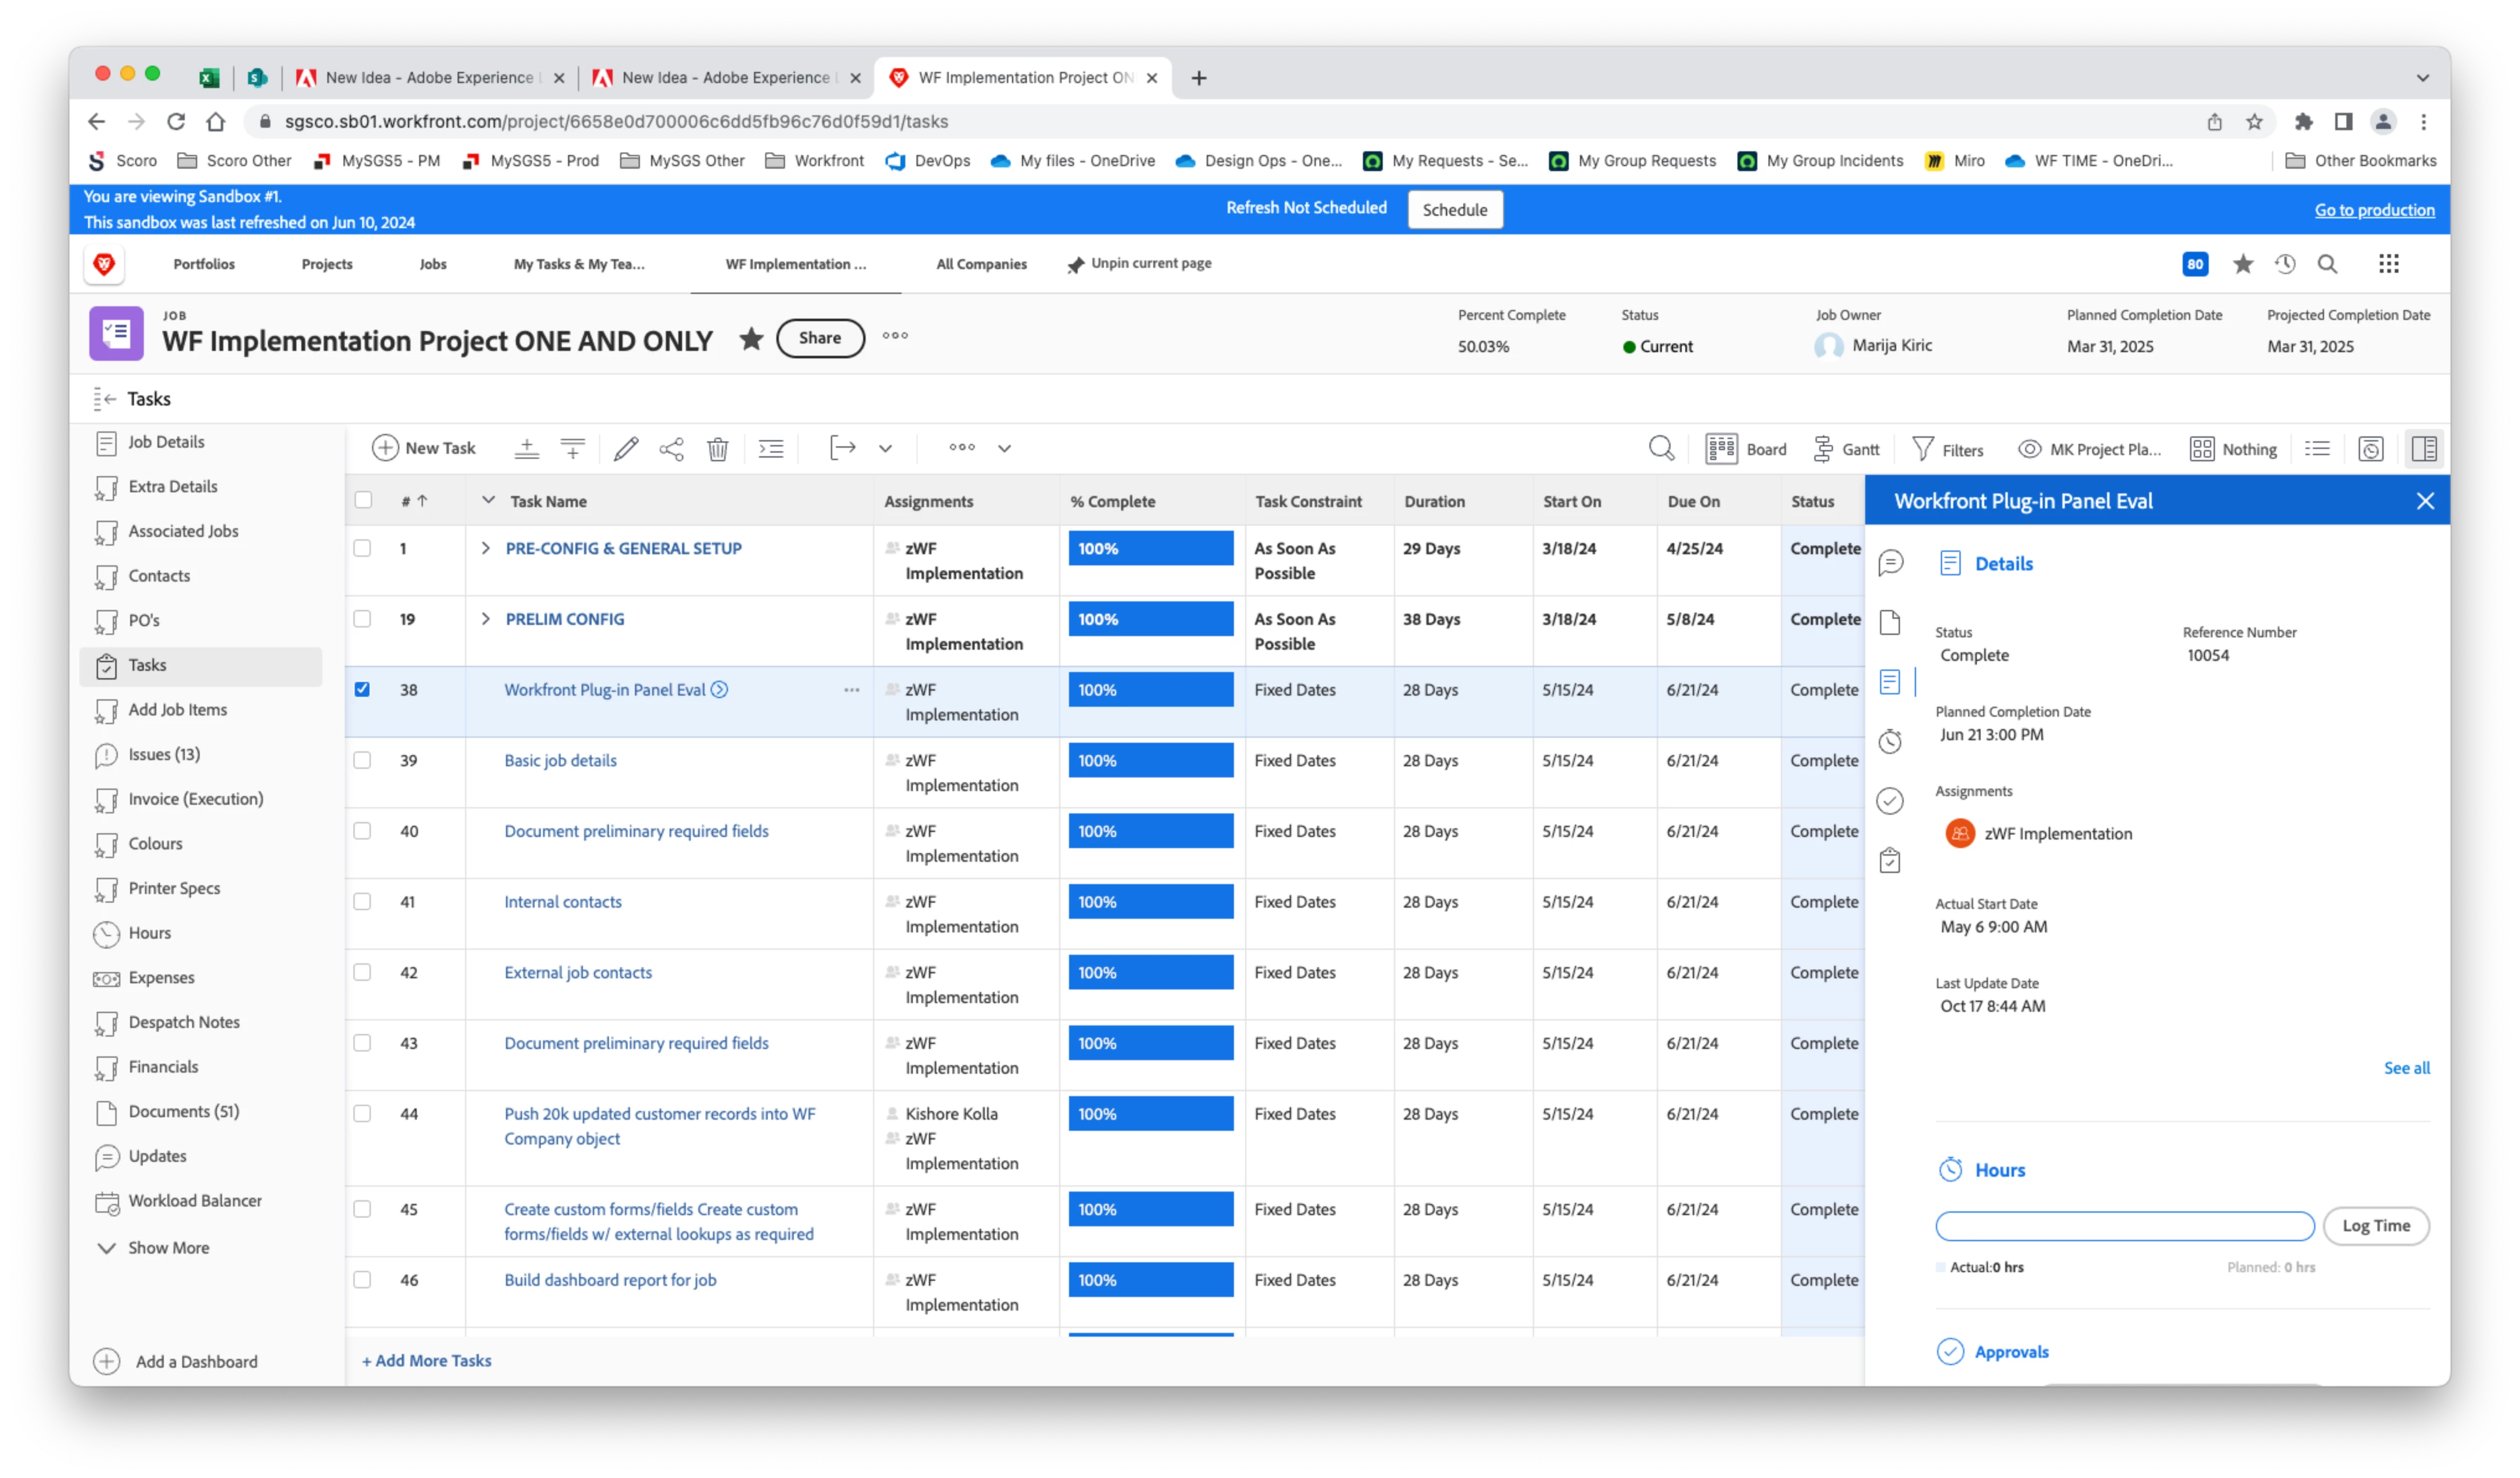Check the box for task 39 Basic job details
Image resolution: width=2520 pixels, height=1478 pixels.
click(x=362, y=761)
